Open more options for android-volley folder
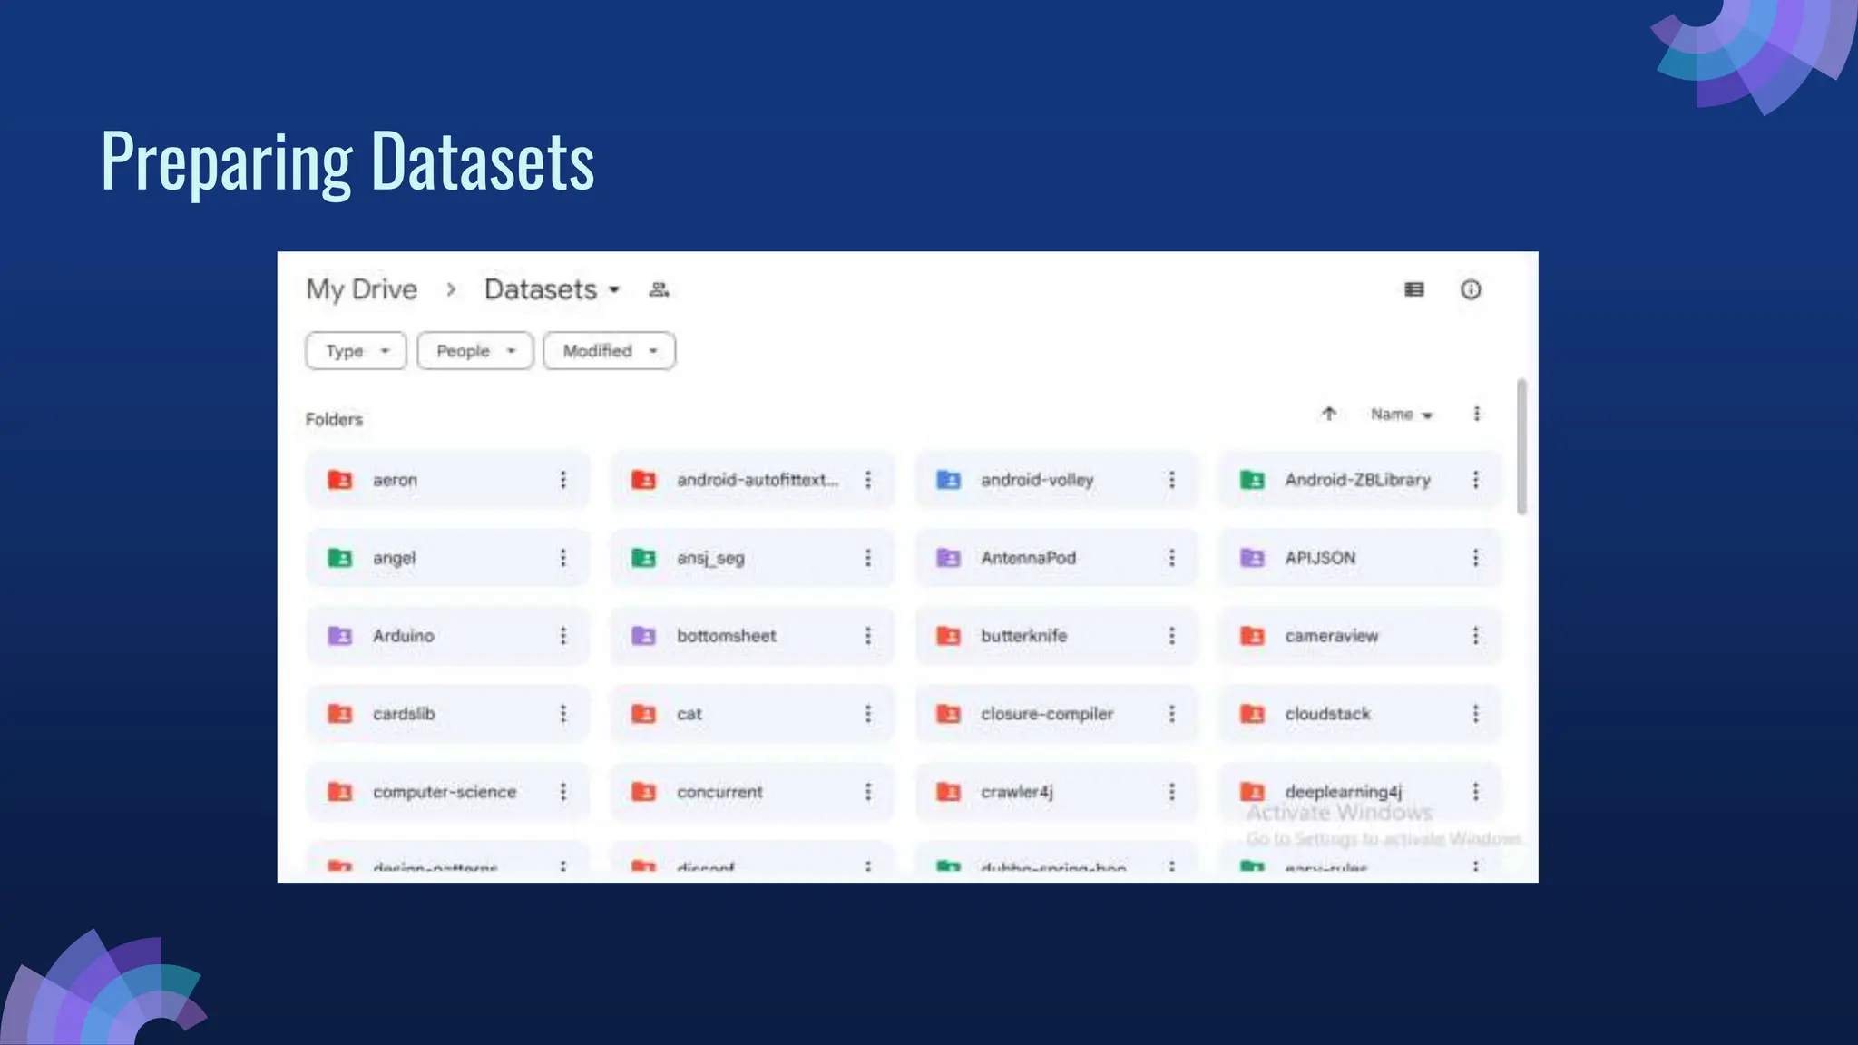 1172,480
